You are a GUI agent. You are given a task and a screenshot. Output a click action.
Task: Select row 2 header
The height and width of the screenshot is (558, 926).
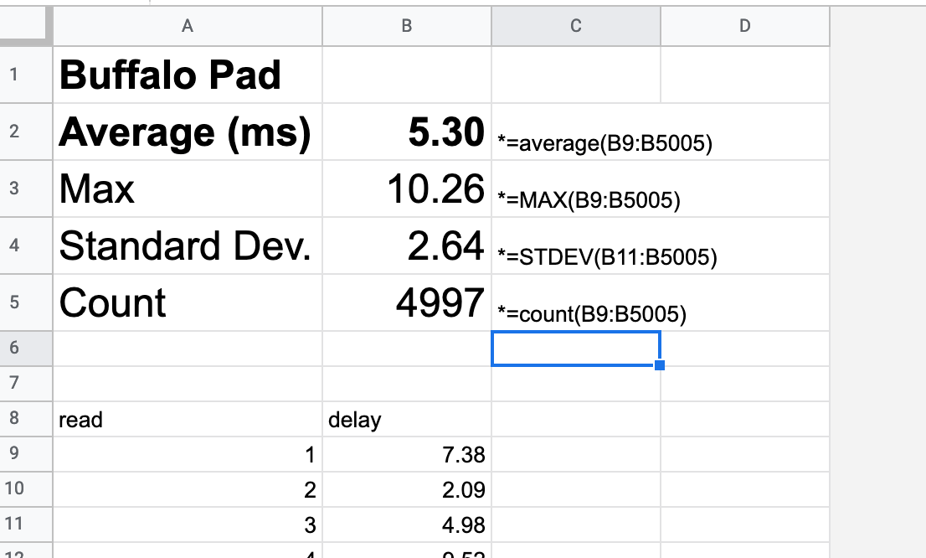coord(13,132)
